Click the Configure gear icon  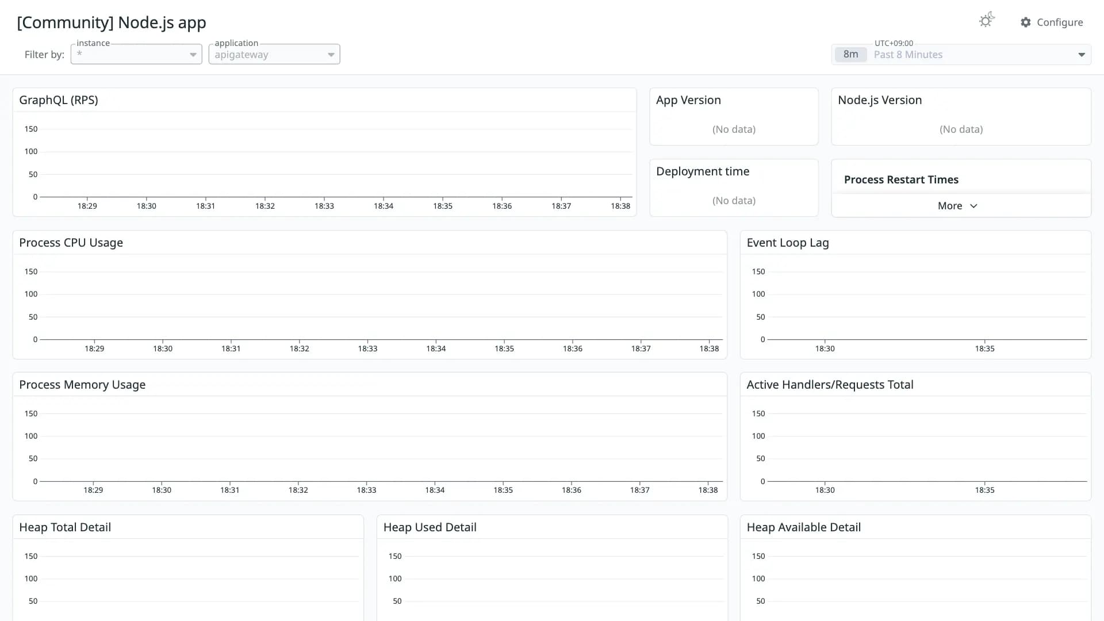pos(1026,22)
